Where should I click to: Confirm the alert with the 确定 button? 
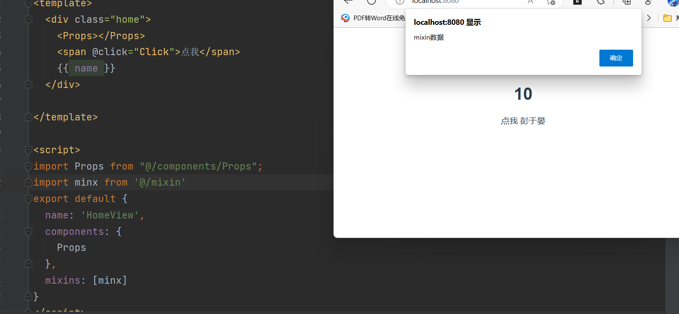pos(616,58)
